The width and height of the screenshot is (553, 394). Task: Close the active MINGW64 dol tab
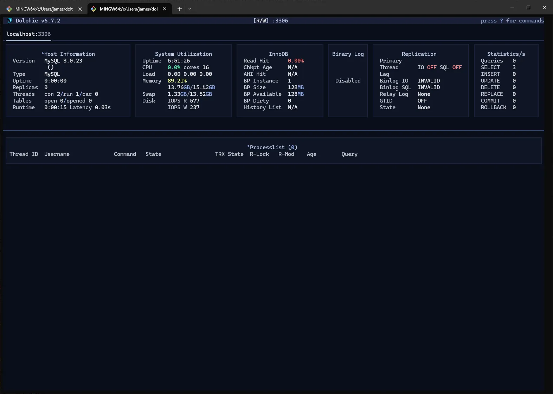tap(165, 9)
